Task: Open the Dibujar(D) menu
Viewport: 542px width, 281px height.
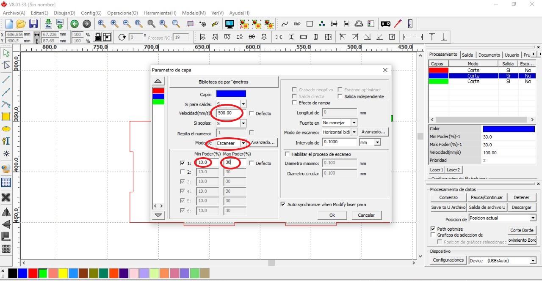Action: click(64, 13)
